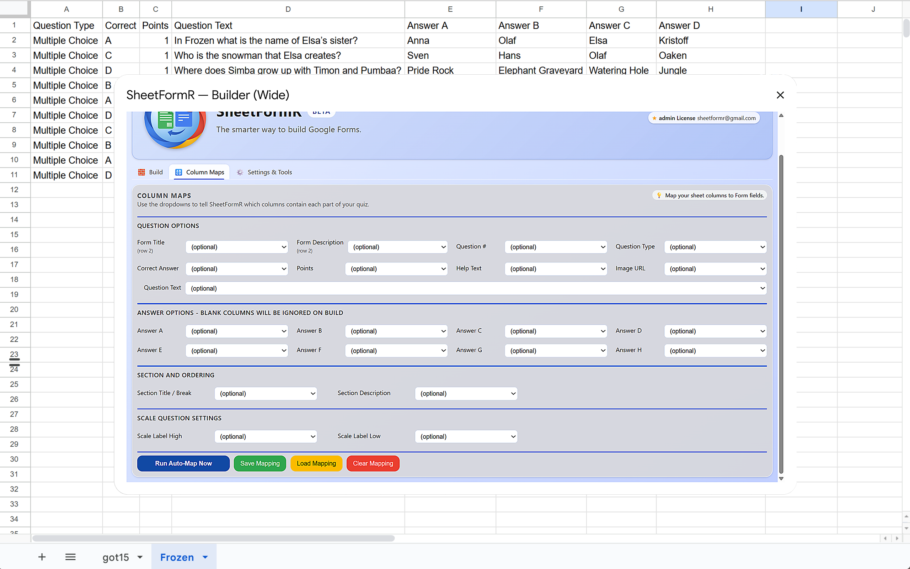The width and height of the screenshot is (910, 569).
Task: Switch to the got15 sheet tab
Action: 116,557
